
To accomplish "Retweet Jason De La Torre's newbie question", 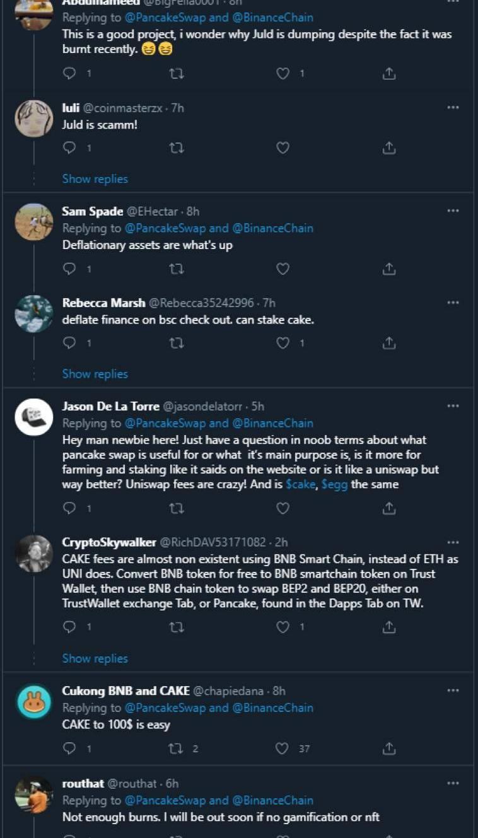I will click(x=177, y=508).
